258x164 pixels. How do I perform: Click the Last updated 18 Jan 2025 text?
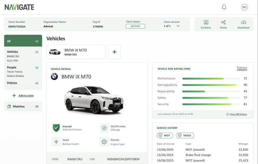(x=175, y=114)
